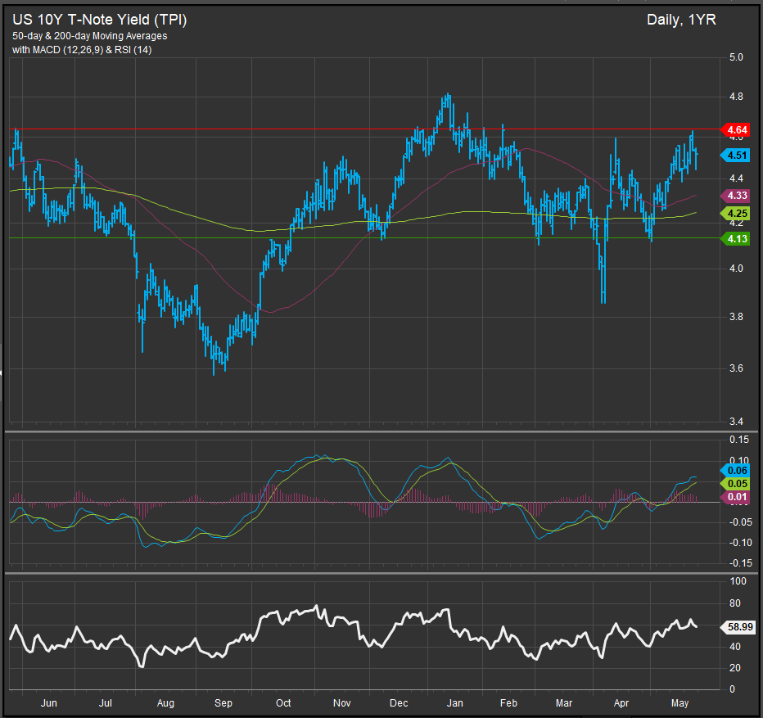The image size is (763, 718).
Task: Click the blue 4.51 last-price tag
Action: coord(737,156)
